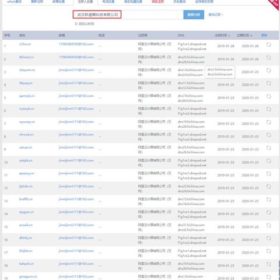Click the refresh icon in row 15
Screen dimensions: 280x280
pos(268,225)
